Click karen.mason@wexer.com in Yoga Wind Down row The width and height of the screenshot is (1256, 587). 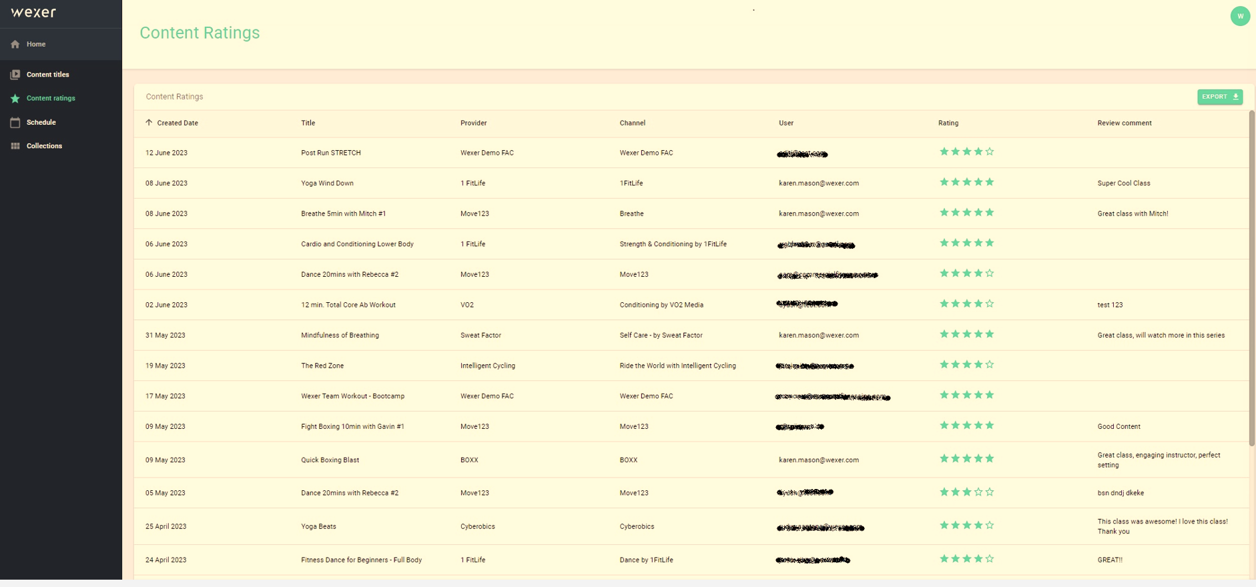[818, 183]
